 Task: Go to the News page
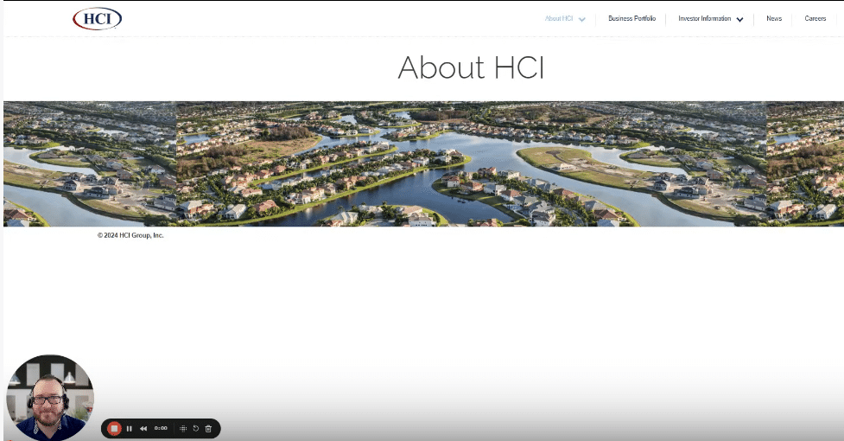[x=774, y=18]
